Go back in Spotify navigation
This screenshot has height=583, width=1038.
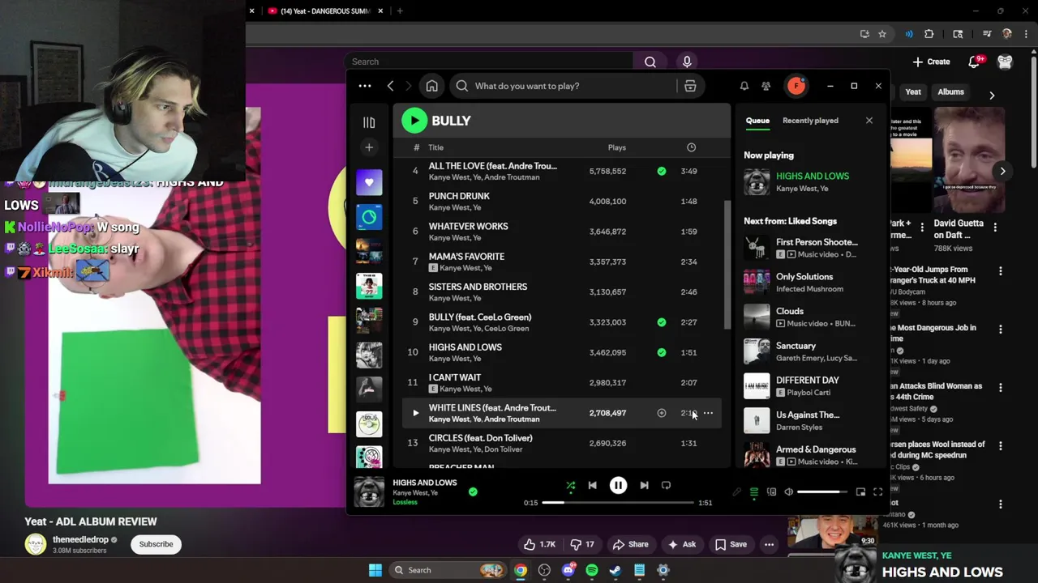[x=391, y=86]
